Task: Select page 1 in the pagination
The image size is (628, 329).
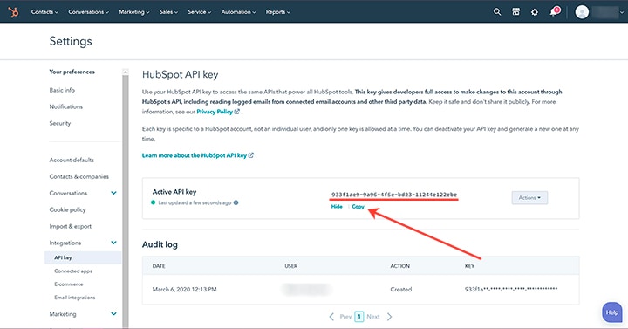Action: pos(359,317)
